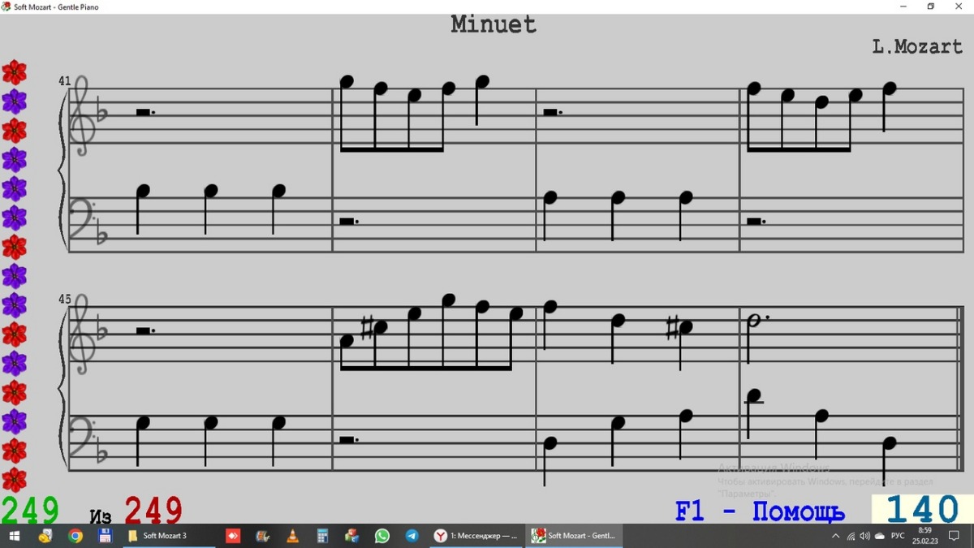
Task: Open the Windows Start menu
Action: pos(15,536)
